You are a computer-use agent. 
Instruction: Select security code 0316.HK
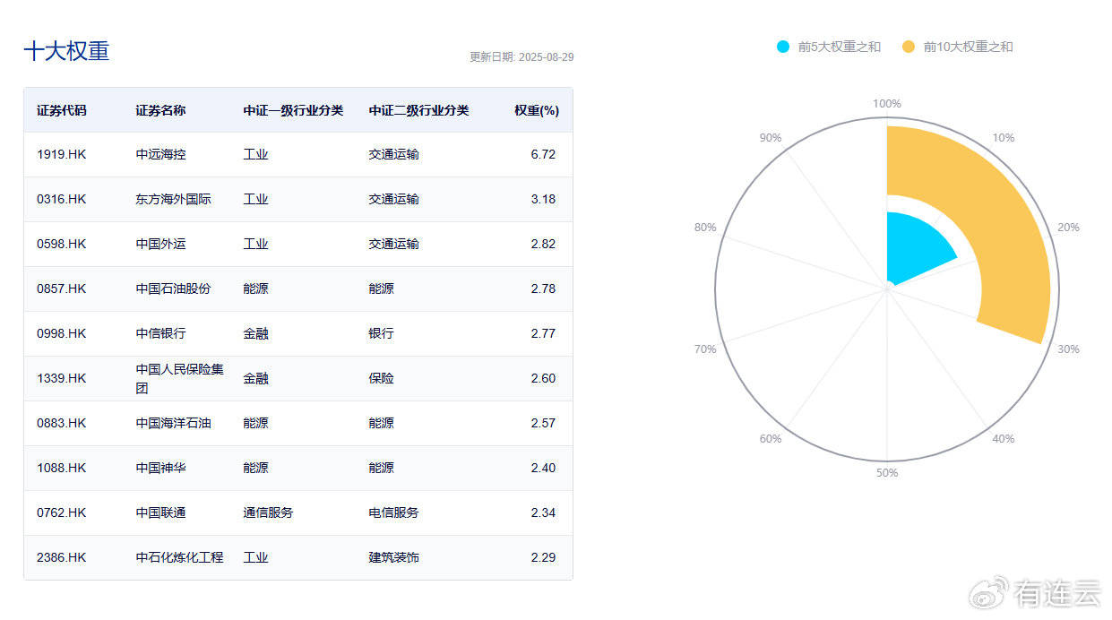pos(62,199)
